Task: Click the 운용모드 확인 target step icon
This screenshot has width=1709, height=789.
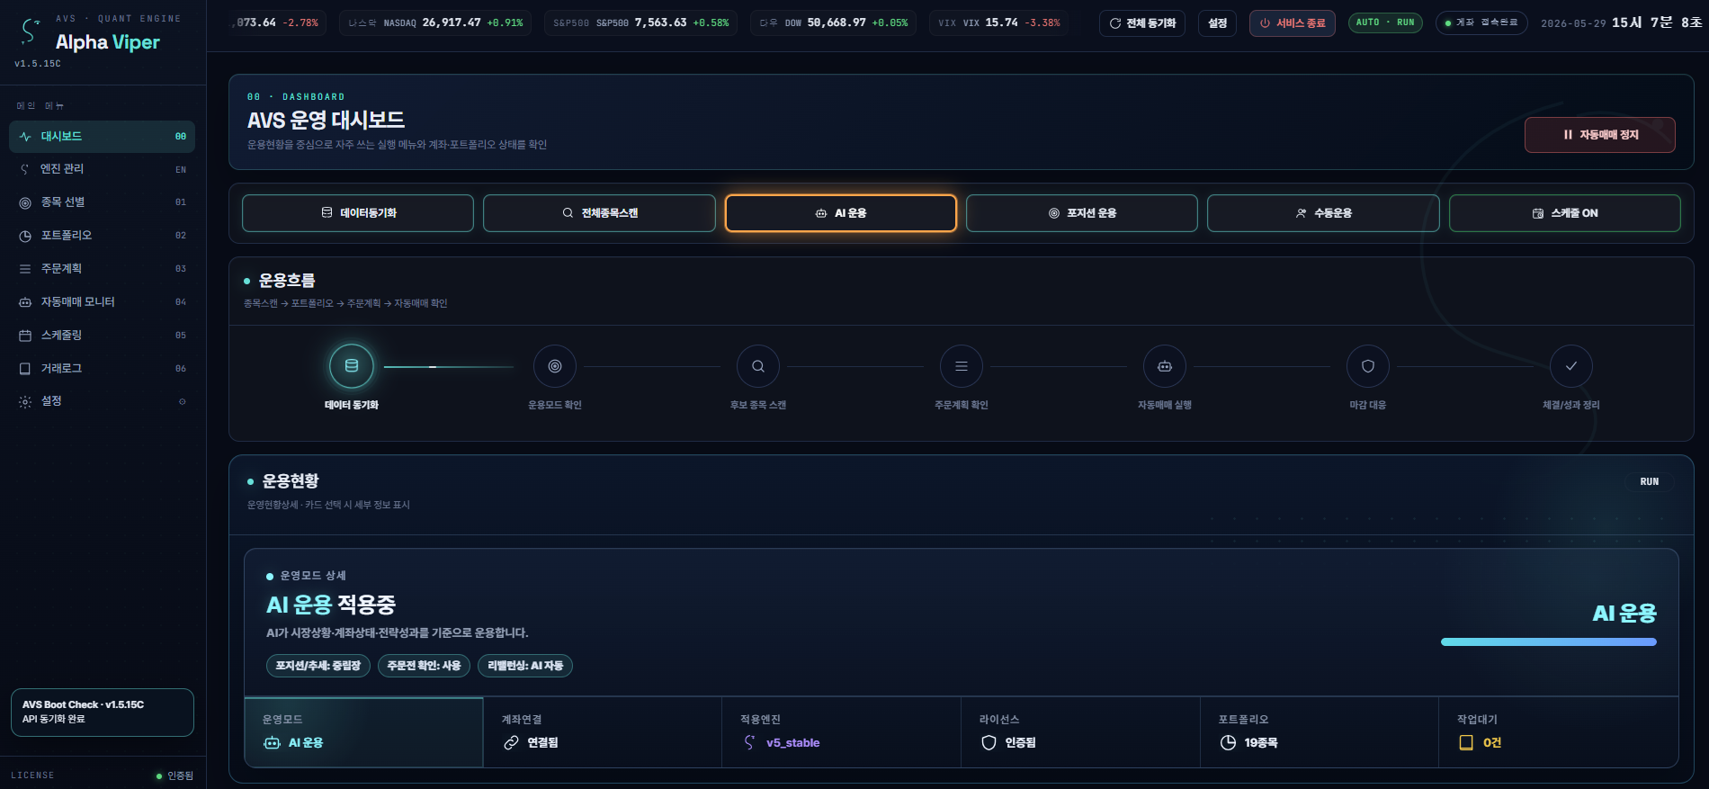Action: point(555,366)
